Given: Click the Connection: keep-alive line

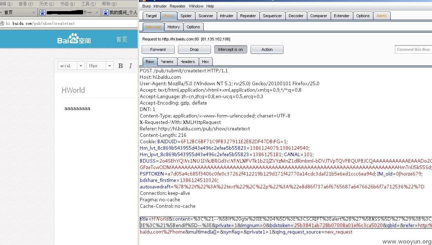Looking at the screenshot, I should [165, 193].
